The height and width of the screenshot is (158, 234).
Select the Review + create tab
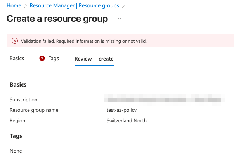coord(94,59)
